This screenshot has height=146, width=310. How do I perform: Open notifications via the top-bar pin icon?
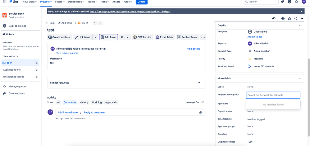[x=283, y=2]
